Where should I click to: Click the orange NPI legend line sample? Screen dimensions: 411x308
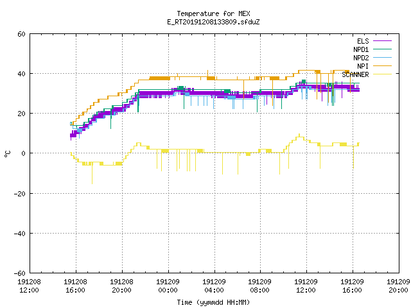click(x=382, y=65)
